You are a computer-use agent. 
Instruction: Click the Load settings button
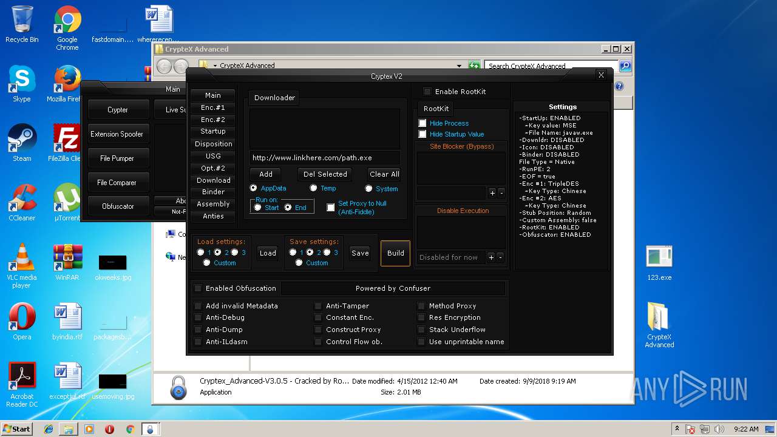click(268, 253)
